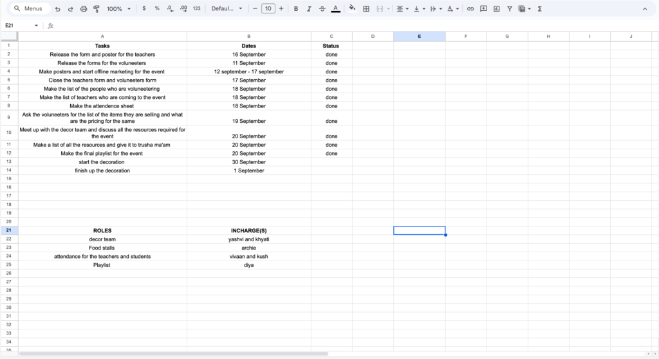Select the paint format roller icon

point(97,9)
